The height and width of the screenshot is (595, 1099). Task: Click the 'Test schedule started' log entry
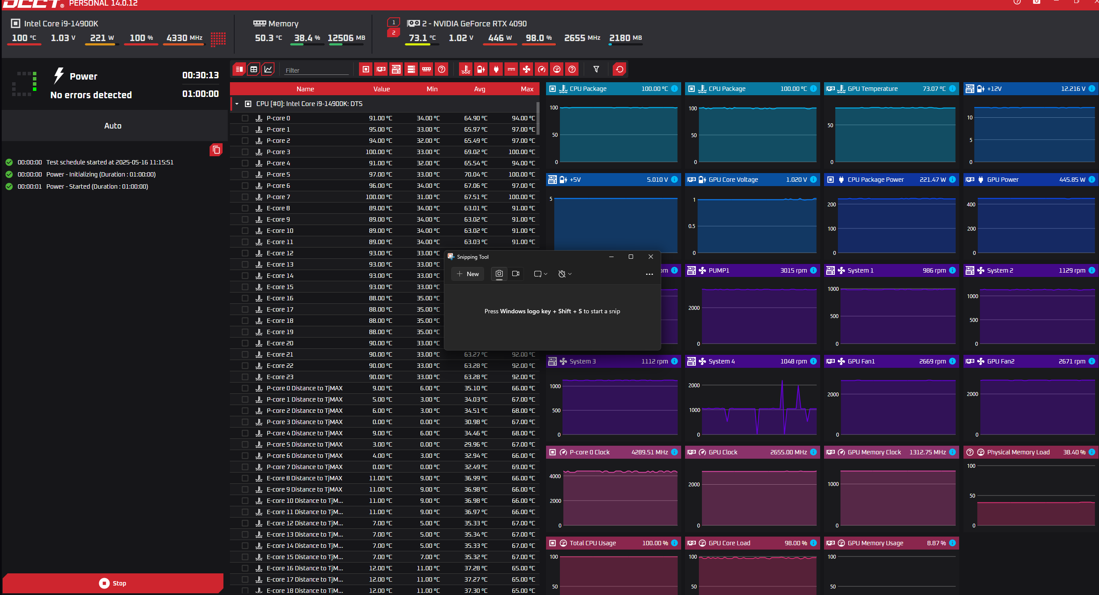coord(89,162)
